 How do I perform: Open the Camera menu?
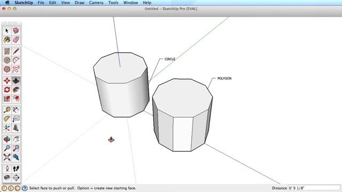point(96,3)
